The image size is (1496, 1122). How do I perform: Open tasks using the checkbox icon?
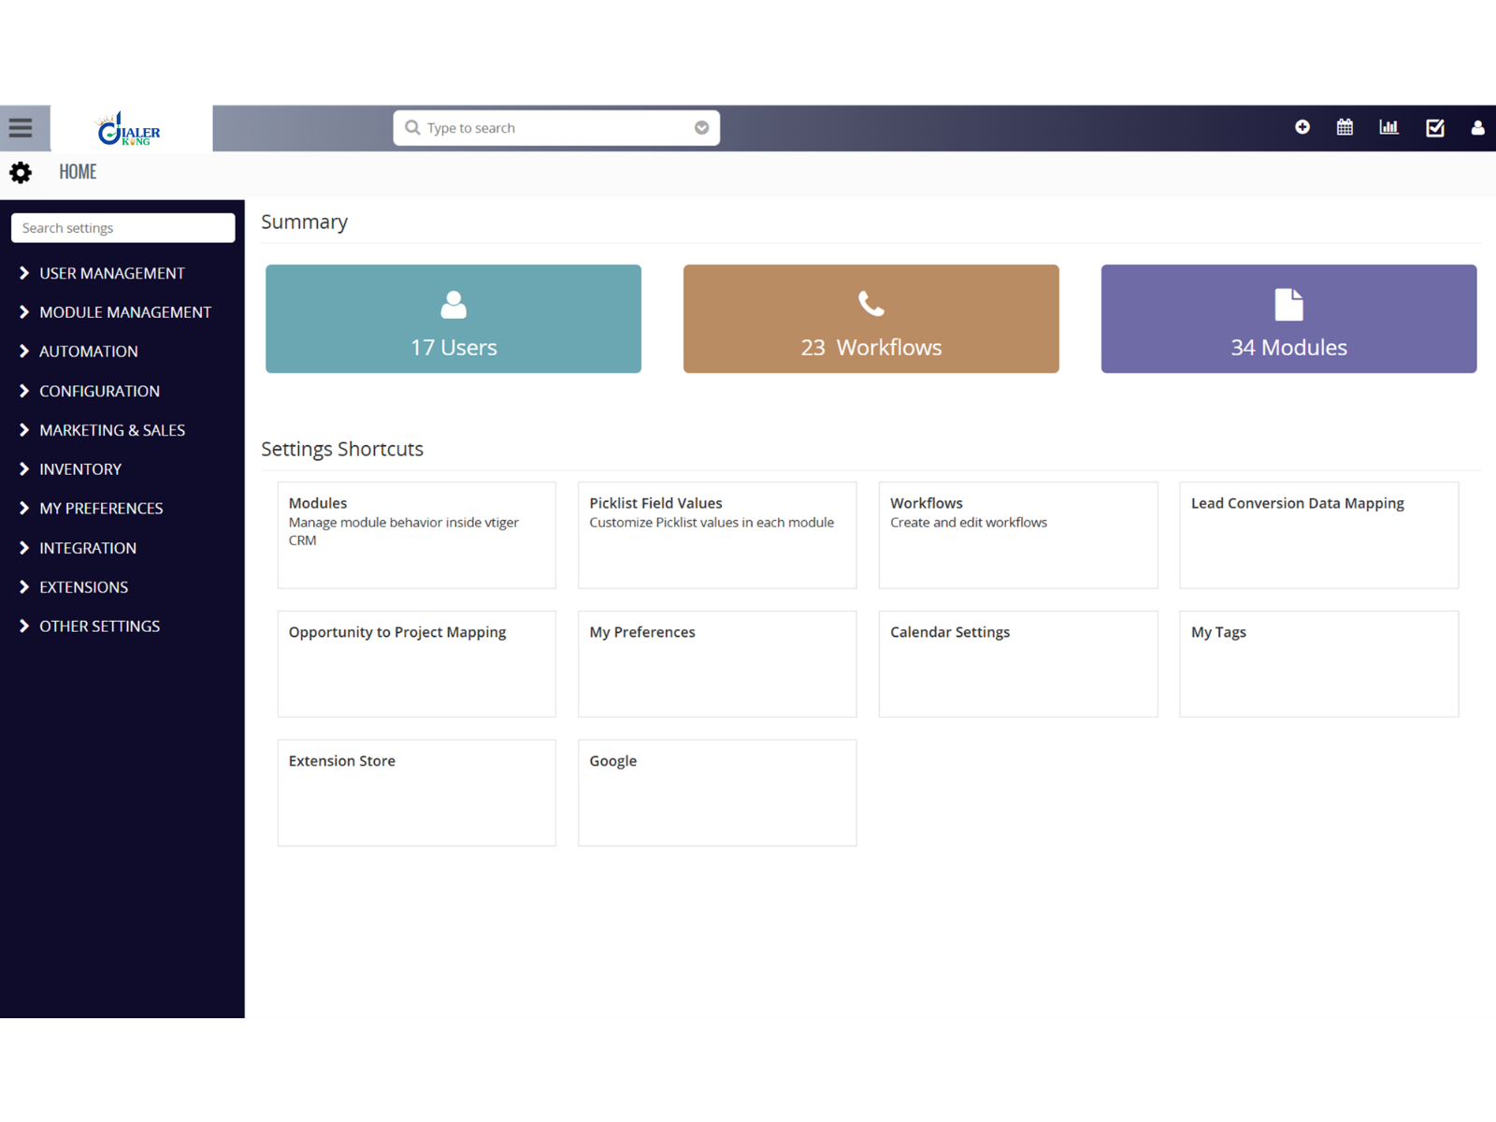[x=1435, y=127]
